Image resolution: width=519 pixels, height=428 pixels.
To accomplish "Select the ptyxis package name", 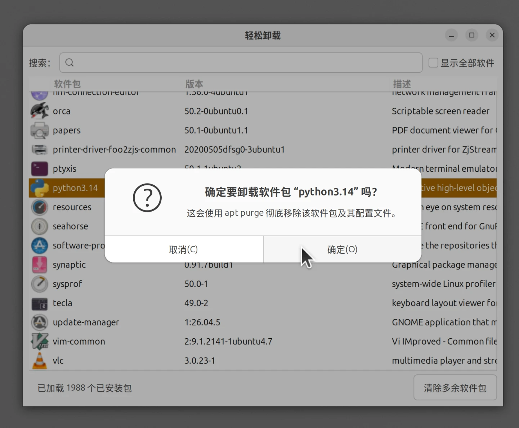I will tap(64, 169).
